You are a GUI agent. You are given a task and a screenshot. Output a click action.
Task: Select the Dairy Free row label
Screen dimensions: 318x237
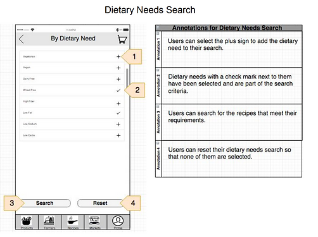point(29,79)
